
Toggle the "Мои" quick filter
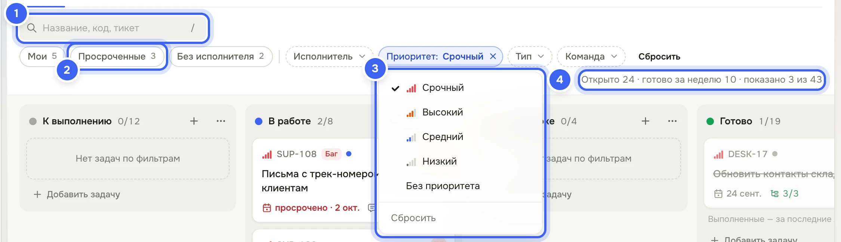coord(42,57)
